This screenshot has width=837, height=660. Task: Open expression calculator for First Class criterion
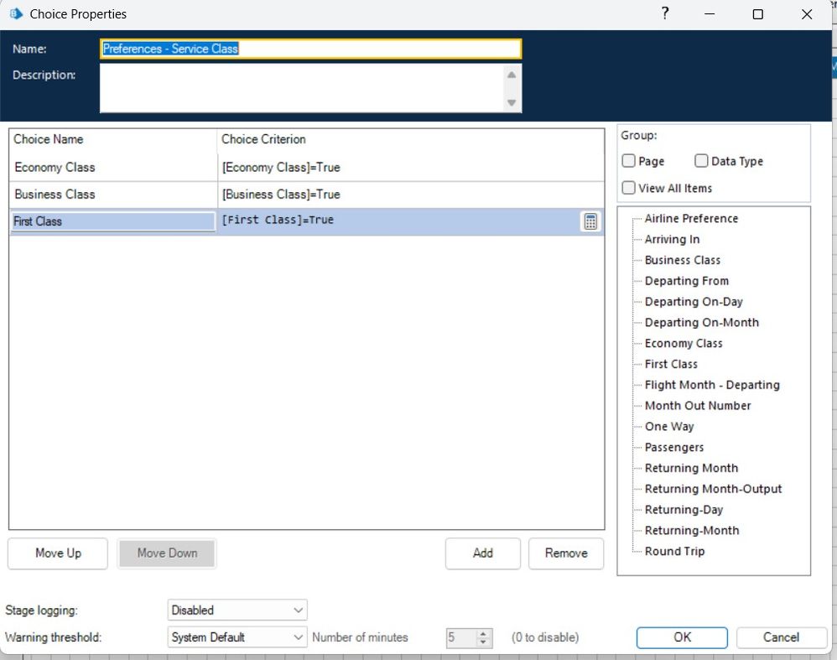pos(590,221)
